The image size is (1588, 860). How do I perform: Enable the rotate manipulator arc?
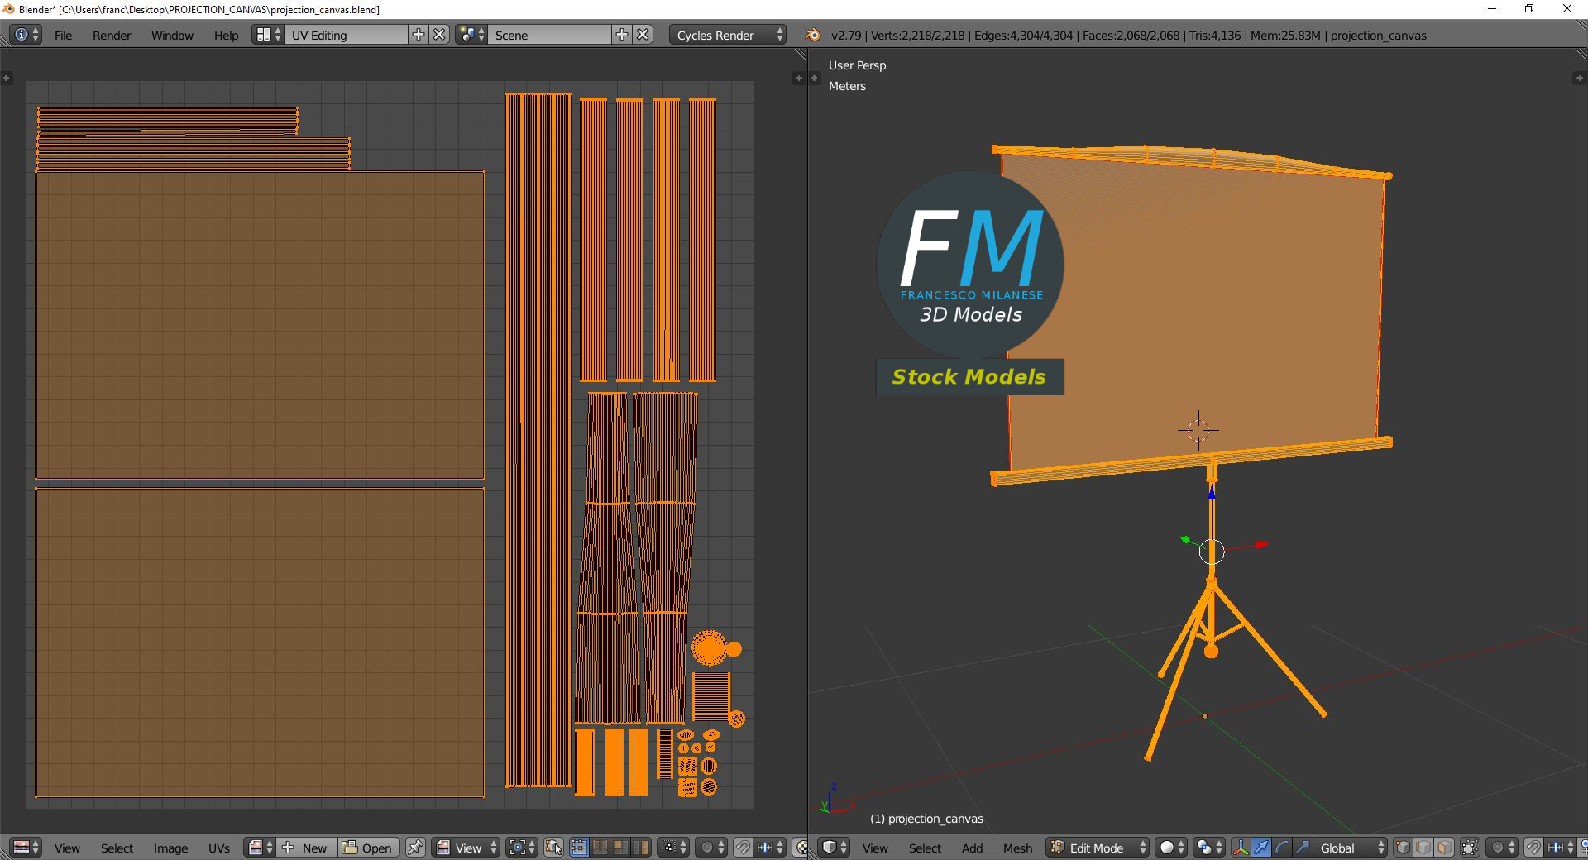1282,848
